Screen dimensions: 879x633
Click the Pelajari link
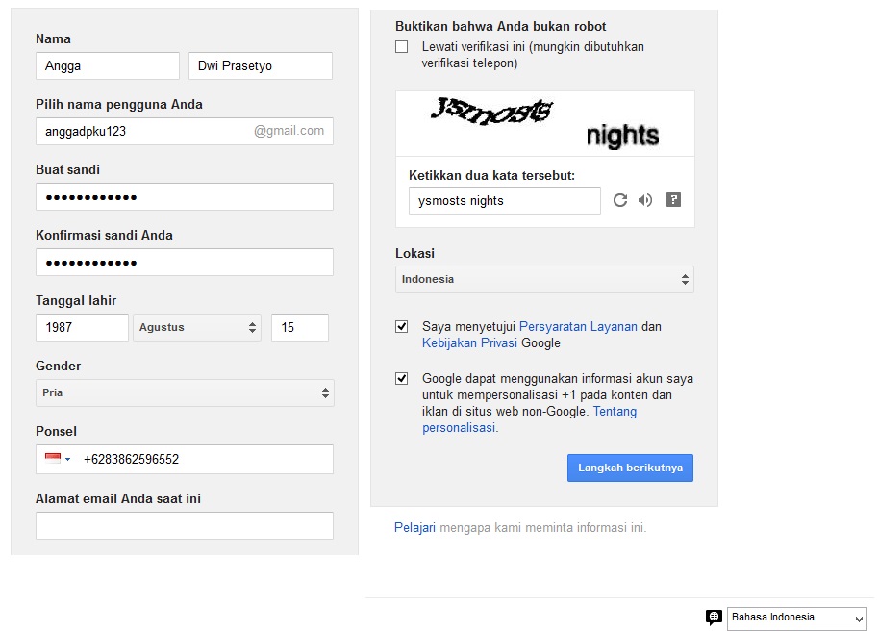click(414, 528)
